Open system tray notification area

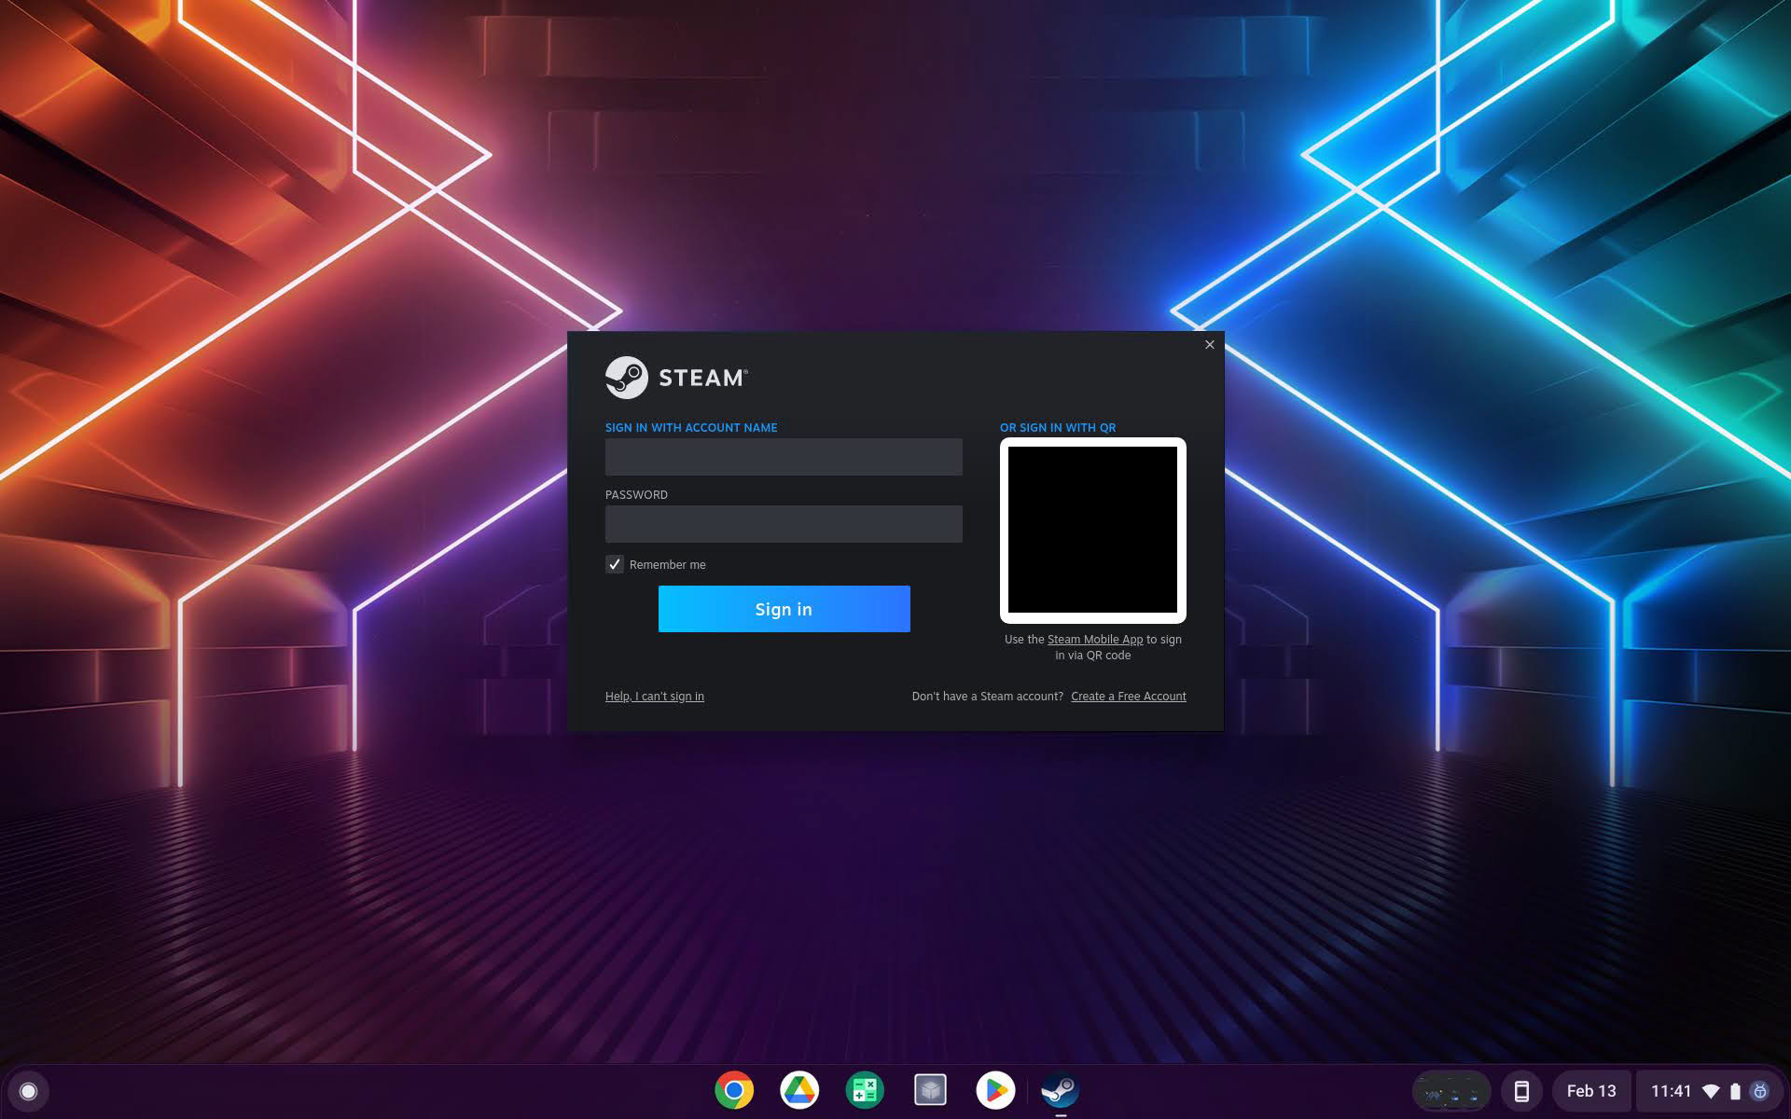point(1709,1091)
